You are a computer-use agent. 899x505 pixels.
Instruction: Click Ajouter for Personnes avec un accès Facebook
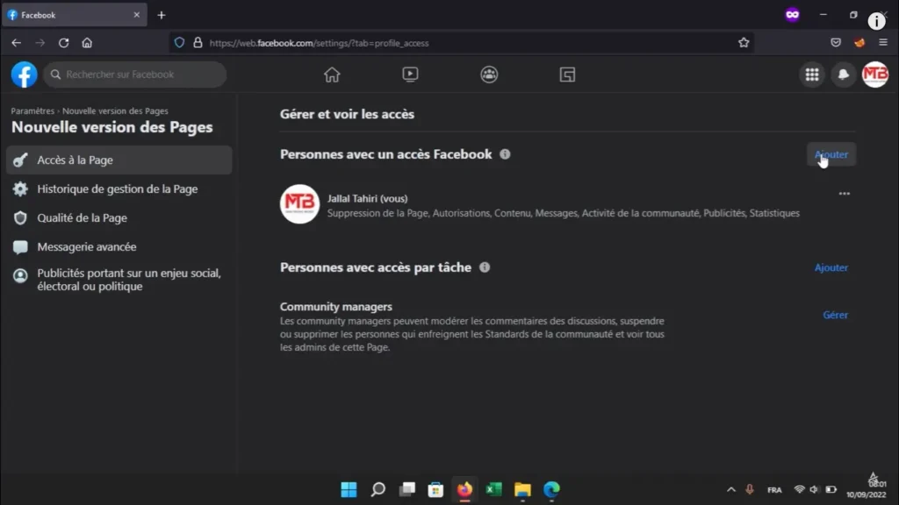coord(831,154)
